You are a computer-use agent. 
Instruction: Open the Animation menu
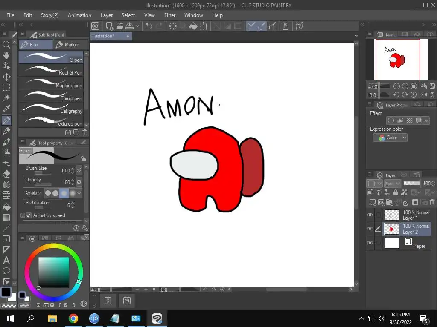click(79, 15)
